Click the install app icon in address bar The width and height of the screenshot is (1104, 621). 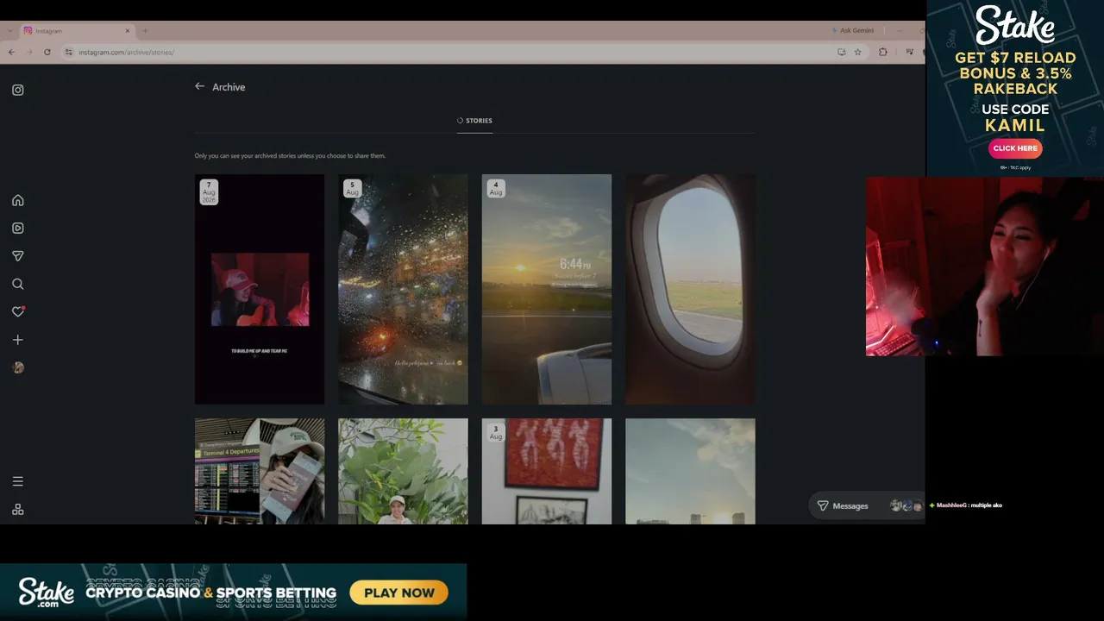(x=842, y=52)
